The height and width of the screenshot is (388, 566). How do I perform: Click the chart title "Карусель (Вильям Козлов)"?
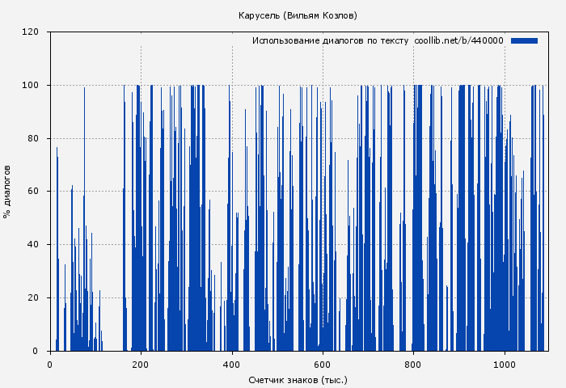click(x=298, y=15)
